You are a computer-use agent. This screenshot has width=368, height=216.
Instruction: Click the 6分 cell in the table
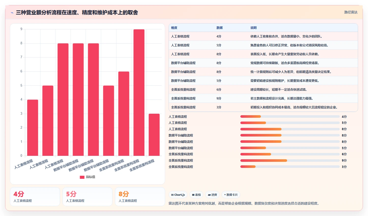point(219,90)
